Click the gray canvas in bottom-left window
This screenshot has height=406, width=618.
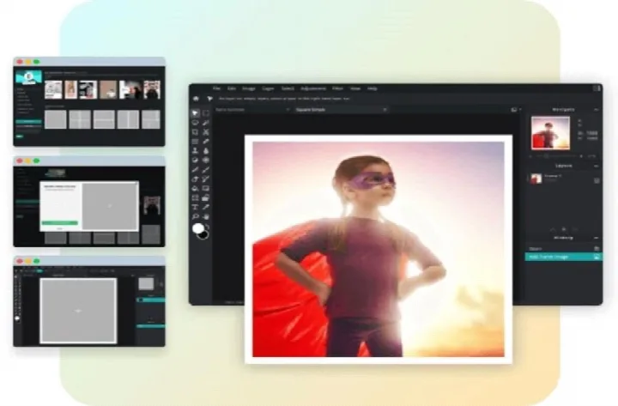[78, 311]
